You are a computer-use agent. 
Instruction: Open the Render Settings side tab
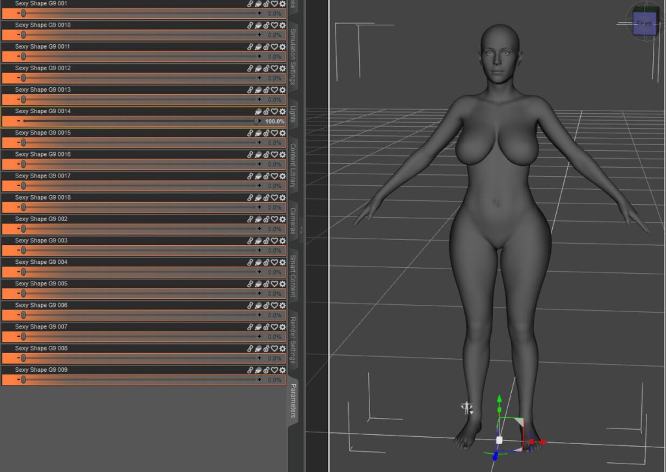coord(293,339)
